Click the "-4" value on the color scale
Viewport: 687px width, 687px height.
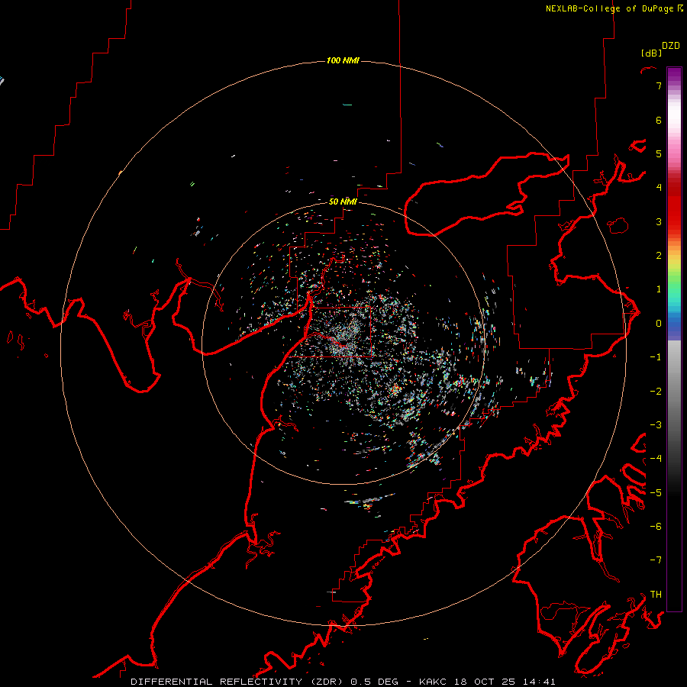point(656,459)
